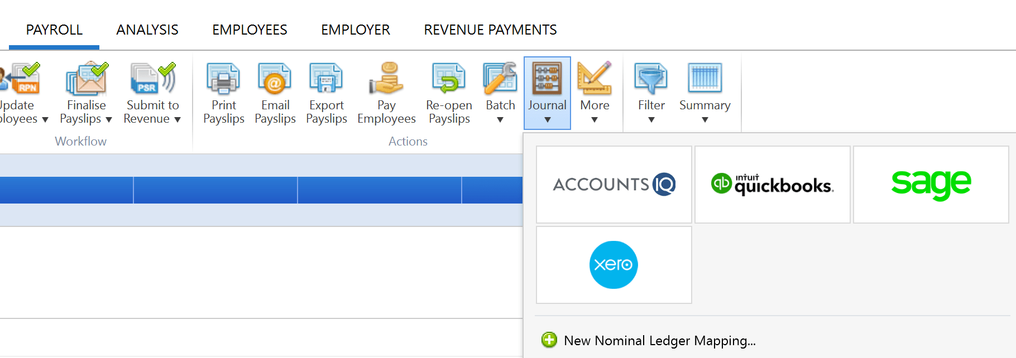Expand the Filter dropdown arrow
The height and width of the screenshot is (358, 1016).
click(651, 119)
